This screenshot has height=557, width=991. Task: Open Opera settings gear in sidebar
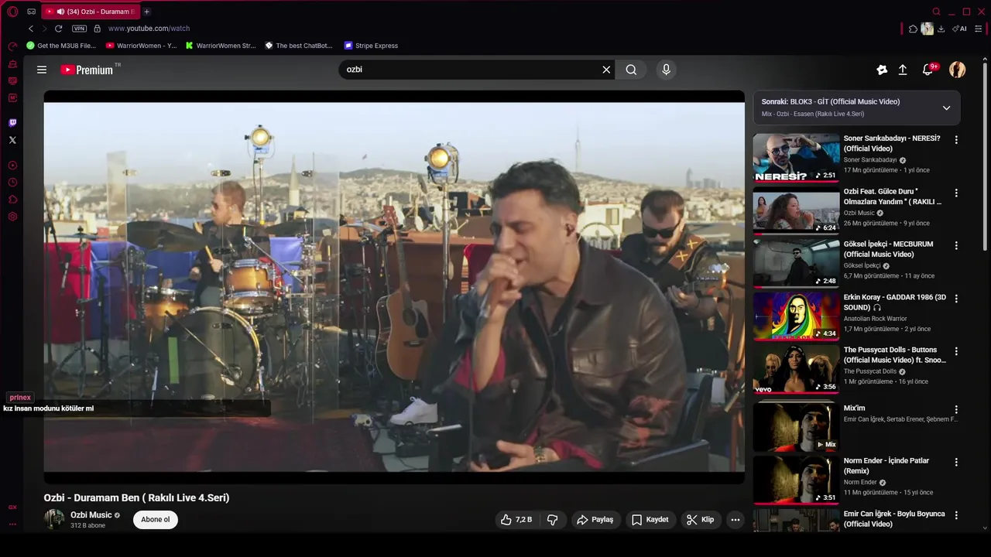coord(12,217)
